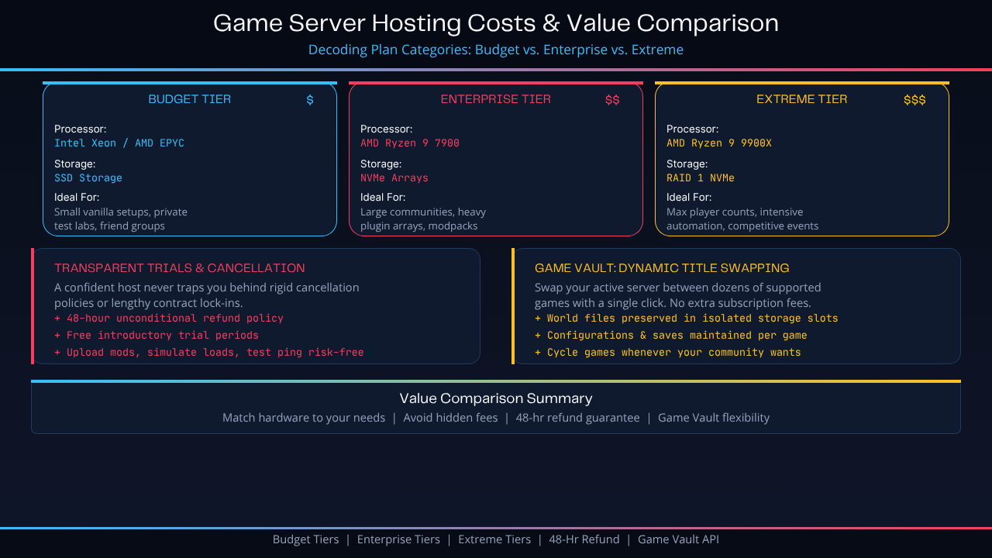Click 'Swap your active server between dozens' line
The width and height of the screenshot is (992, 558).
(678, 288)
